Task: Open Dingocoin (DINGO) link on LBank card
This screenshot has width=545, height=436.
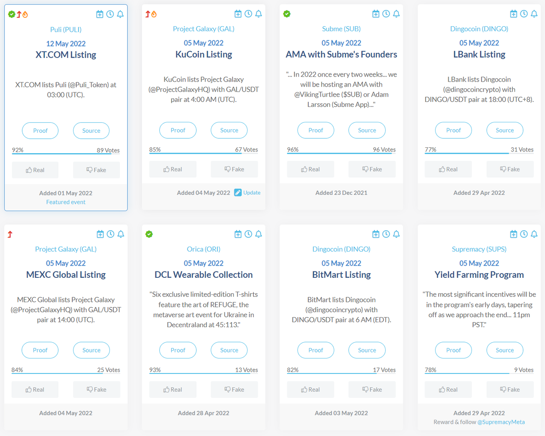Action: pos(479,29)
